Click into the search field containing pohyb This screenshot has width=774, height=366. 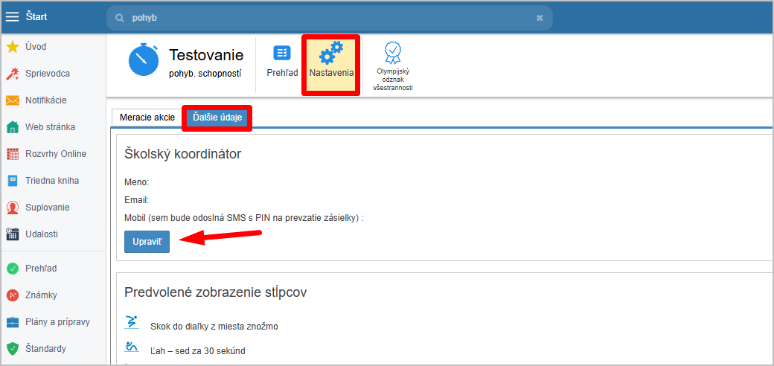327,18
